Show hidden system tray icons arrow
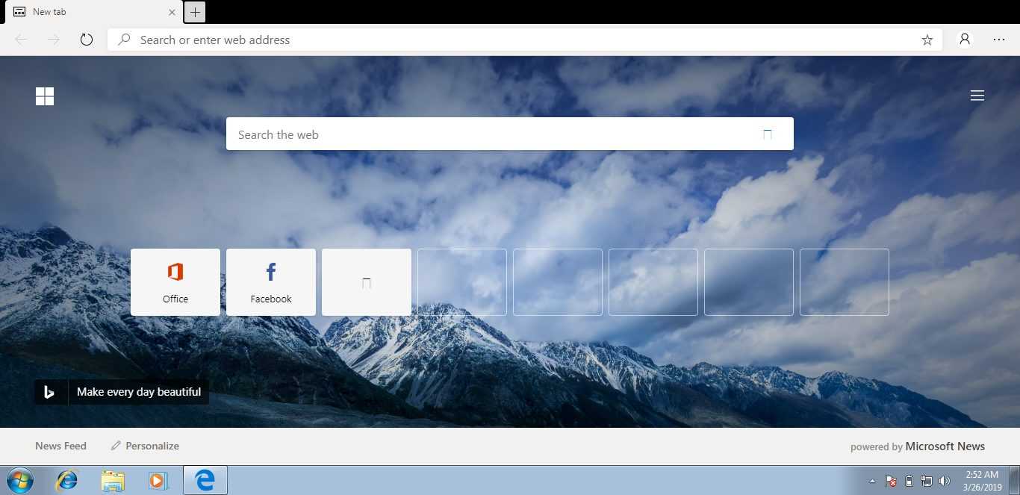 [x=872, y=481]
